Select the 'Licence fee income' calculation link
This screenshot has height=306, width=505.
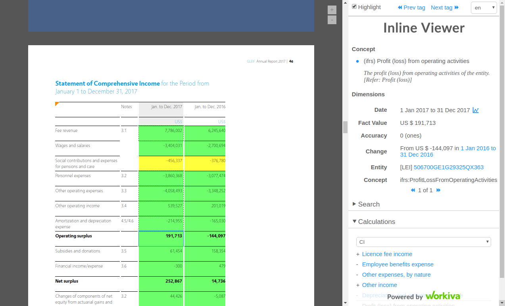point(387,254)
